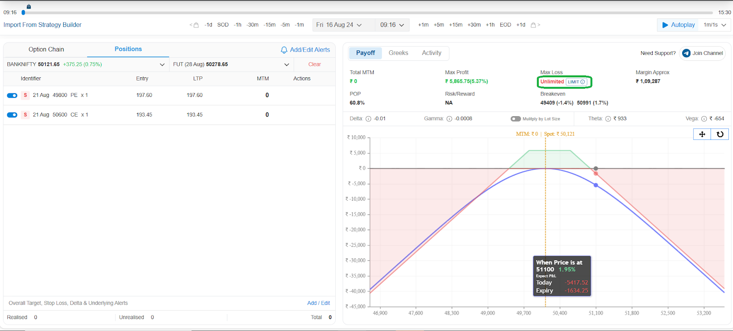Click the LIMIT badge under Max Loss
This screenshot has height=331, width=733.
576,82
